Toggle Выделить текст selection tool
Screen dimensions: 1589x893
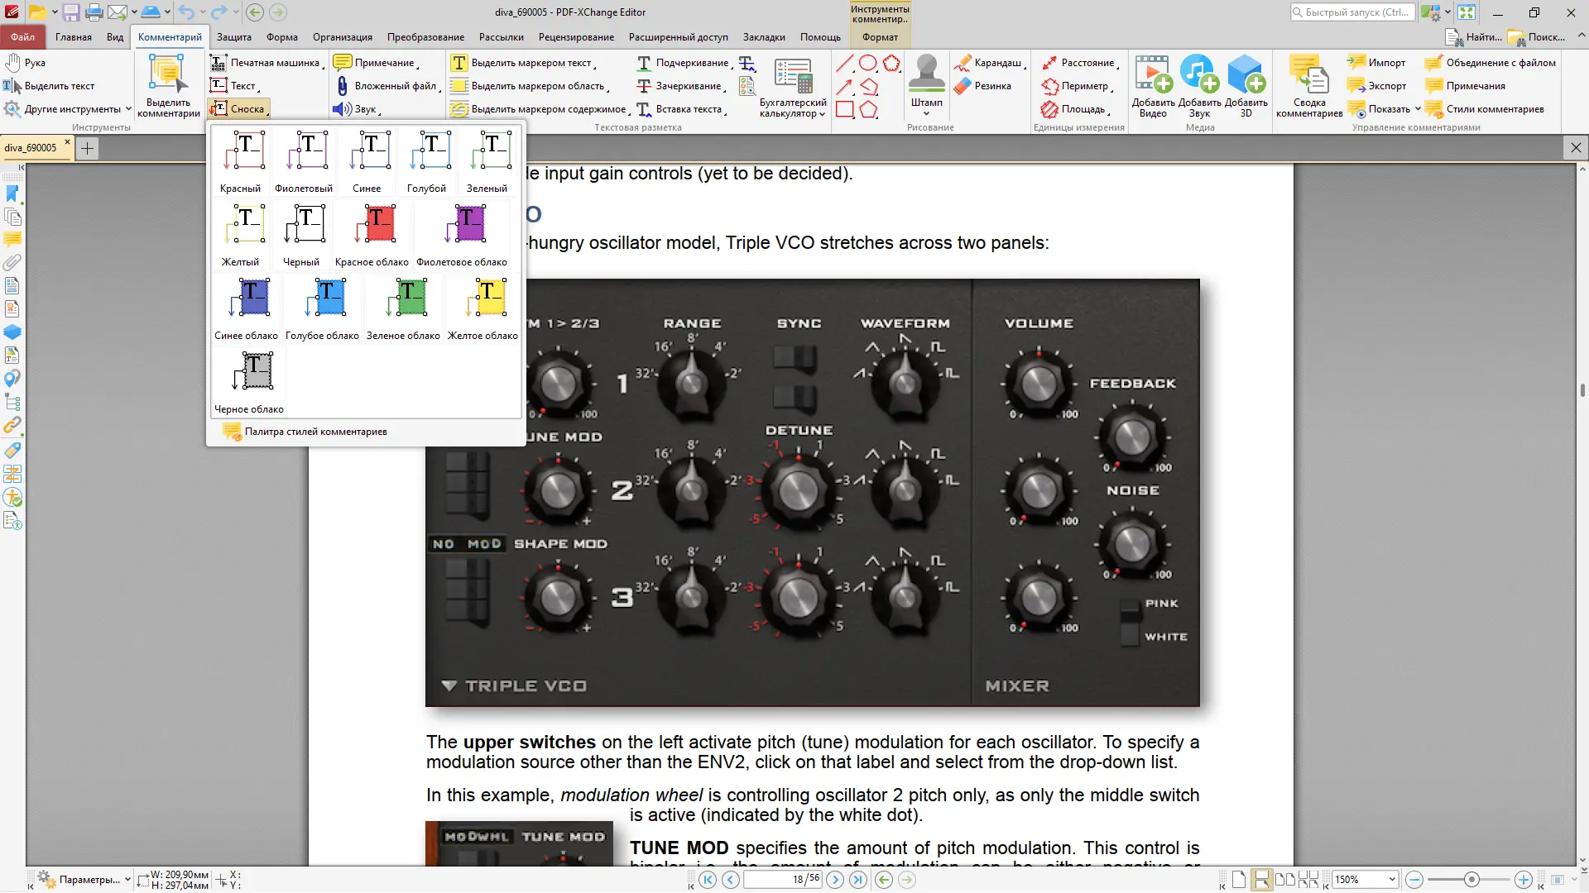[x=50, y=86]
